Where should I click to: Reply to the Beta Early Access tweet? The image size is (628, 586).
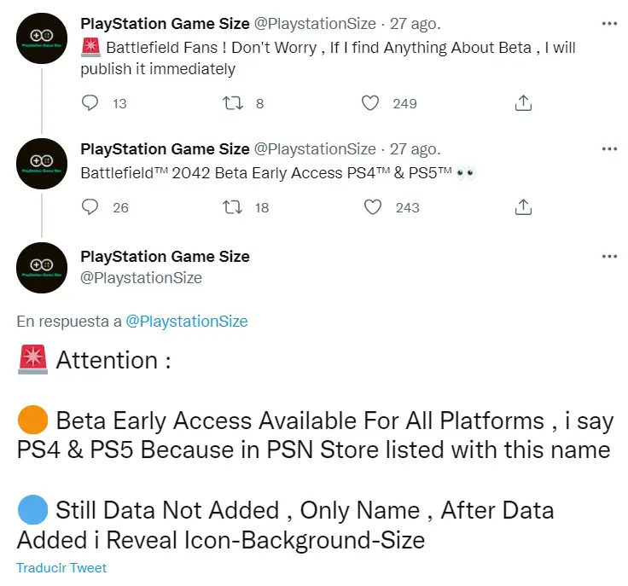click(x=90, y=207)
